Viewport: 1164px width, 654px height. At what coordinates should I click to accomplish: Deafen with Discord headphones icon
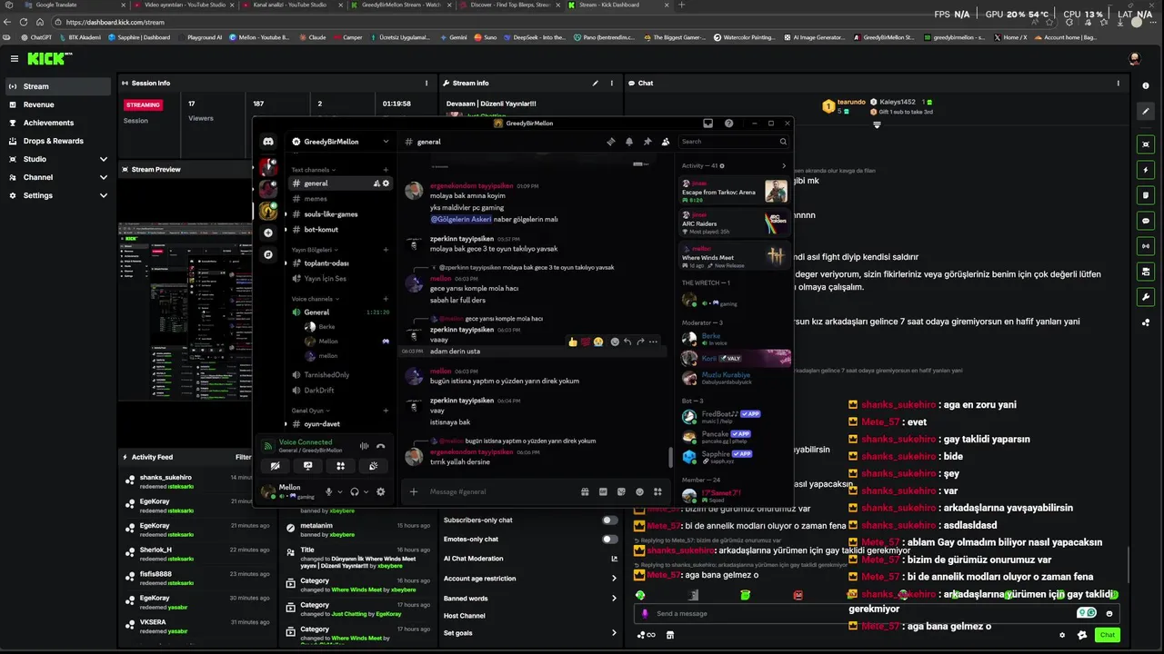[355, 491]
